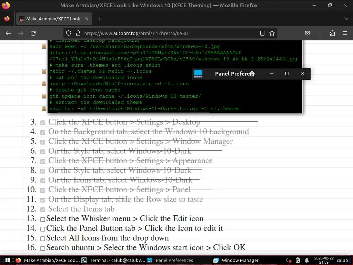Image resolution: width=353 pixels, height=265 pixels.
Task: Maximize the Panel Preferences window
Action: point(287,74)
